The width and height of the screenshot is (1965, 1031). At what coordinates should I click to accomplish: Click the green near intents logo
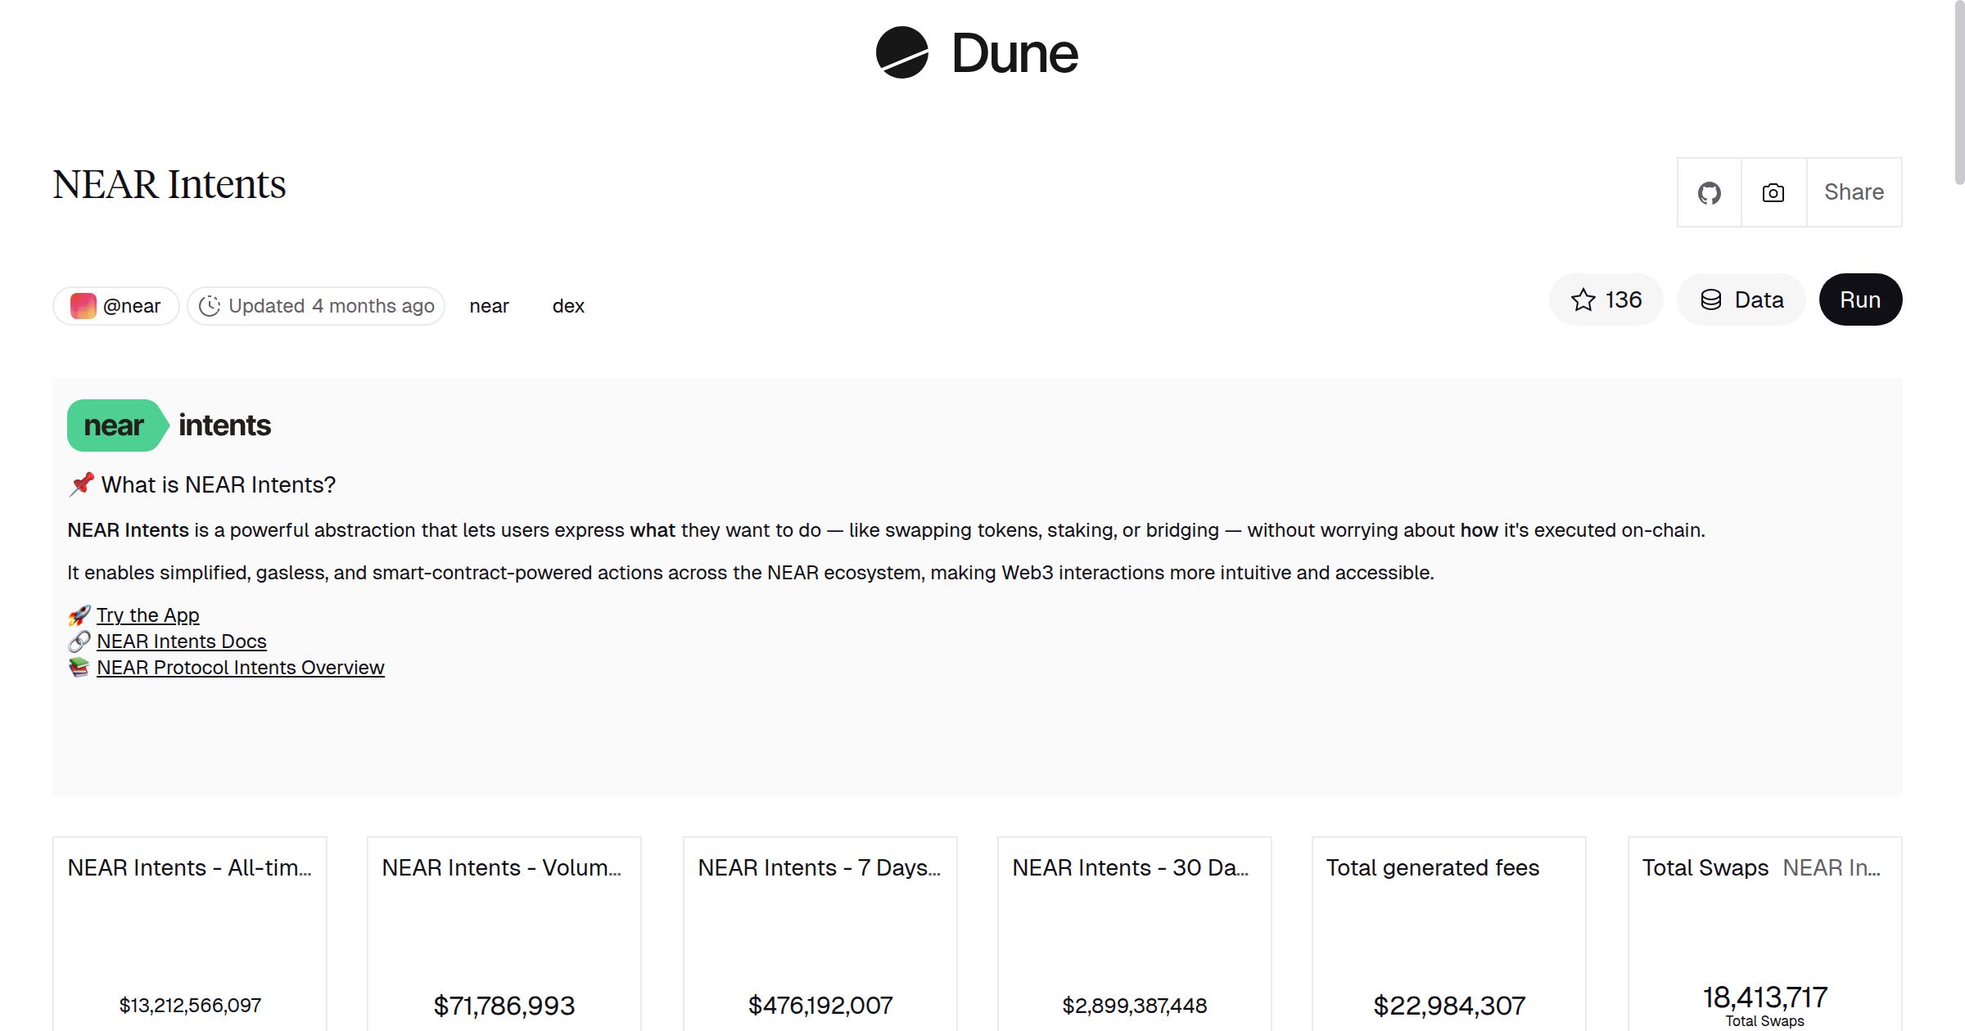pyautogui.click(x=117, y=425)
